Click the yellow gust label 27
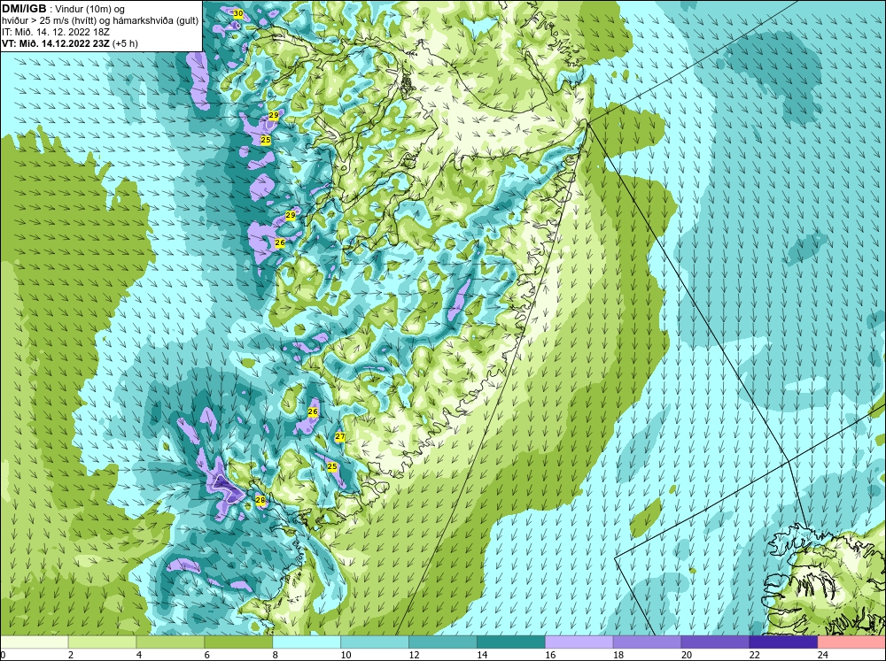 [339, 436]
